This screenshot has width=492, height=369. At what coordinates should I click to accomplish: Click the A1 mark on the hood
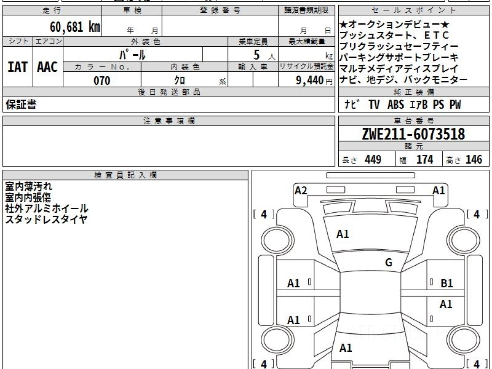tap(343, 235)
